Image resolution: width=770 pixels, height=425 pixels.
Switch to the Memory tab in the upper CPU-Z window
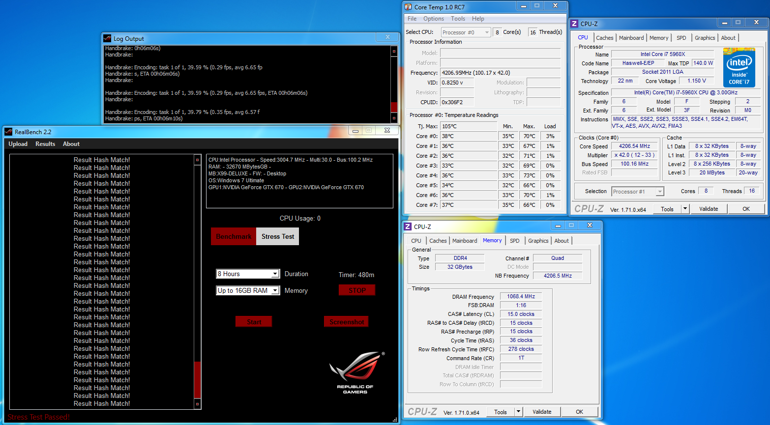click(659, 38)
